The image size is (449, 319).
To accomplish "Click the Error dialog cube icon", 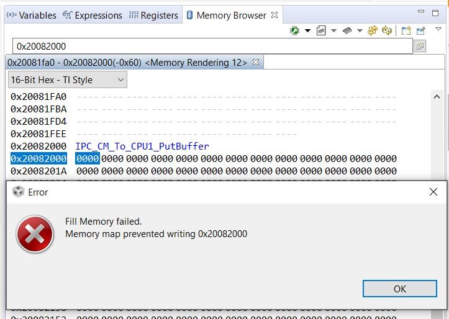I will coord(19,192).
